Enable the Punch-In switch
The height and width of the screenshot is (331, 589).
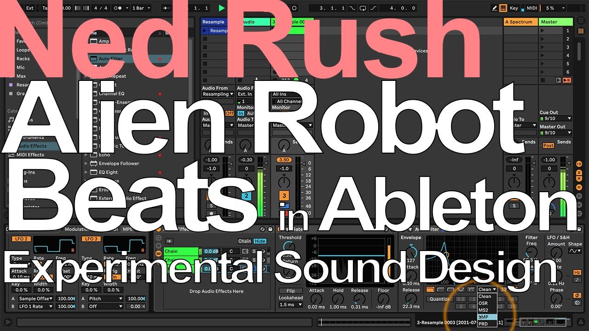coord(353,8)
